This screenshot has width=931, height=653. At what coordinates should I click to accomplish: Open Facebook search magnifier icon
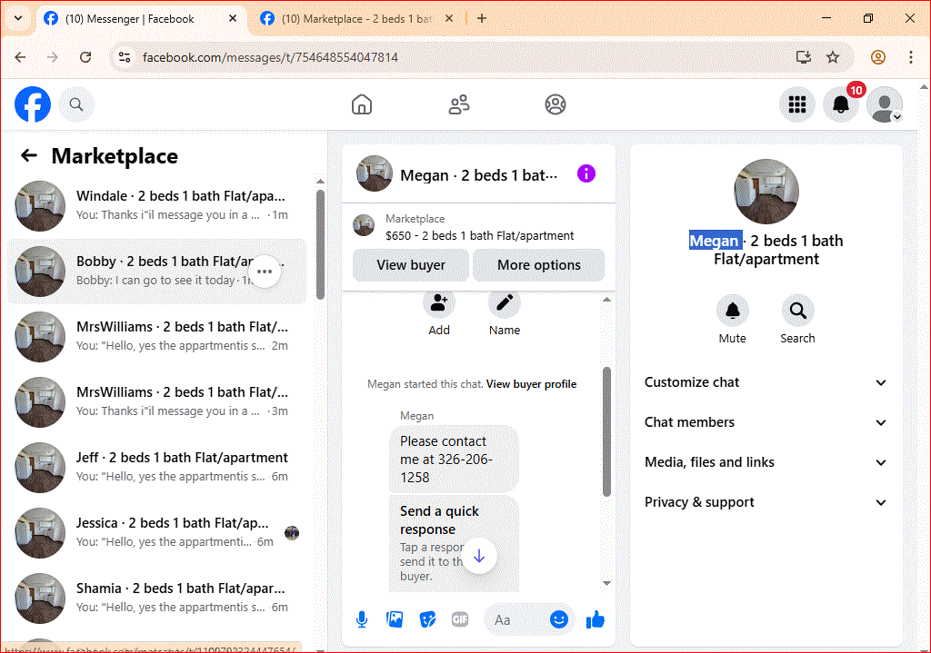coord(76,104)
